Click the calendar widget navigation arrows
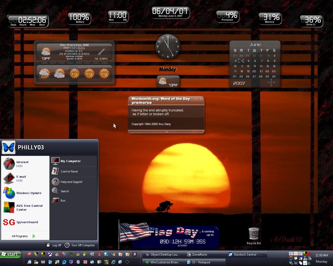The height and width of the screenshot is (266, 333). [271, 83]
